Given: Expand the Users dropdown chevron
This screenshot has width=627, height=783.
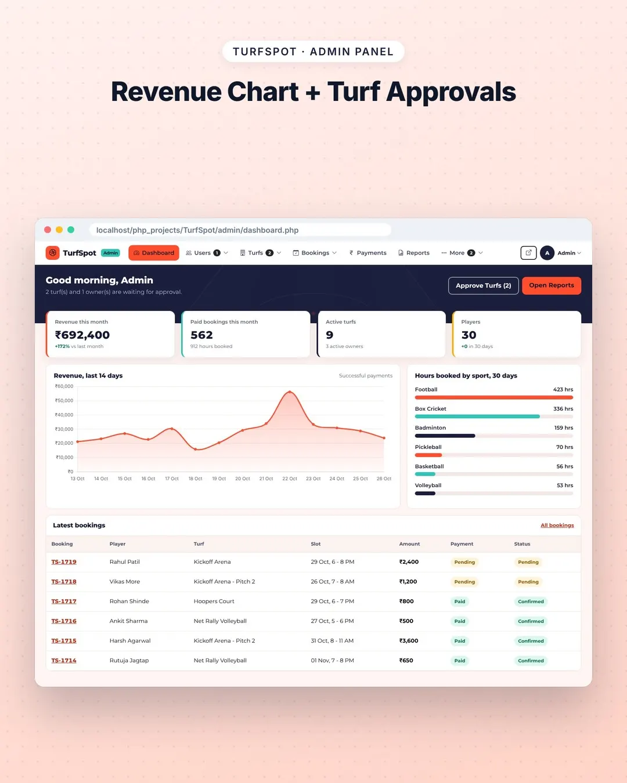Looking at the screenshot, I should pos(226,253).
